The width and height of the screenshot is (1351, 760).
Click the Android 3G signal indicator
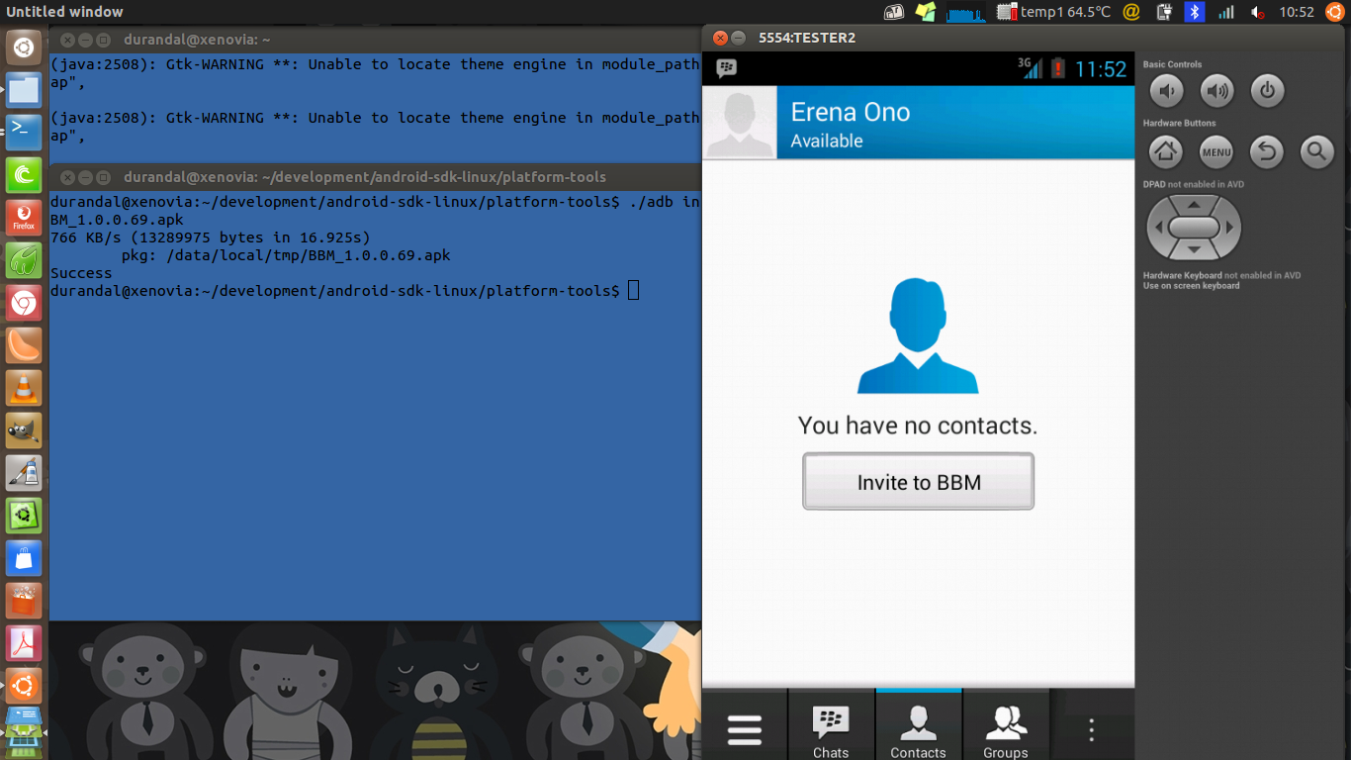(x=1031, y=67)
